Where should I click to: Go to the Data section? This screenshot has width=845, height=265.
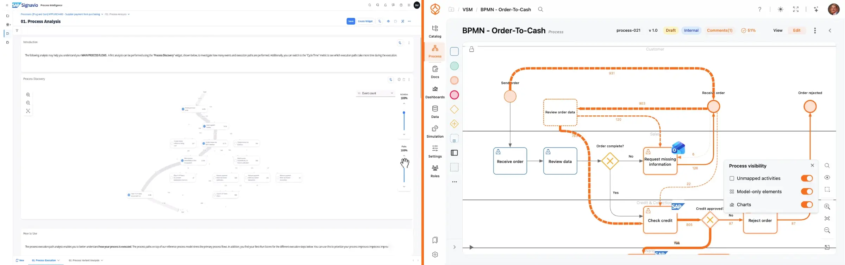[435, 112]
